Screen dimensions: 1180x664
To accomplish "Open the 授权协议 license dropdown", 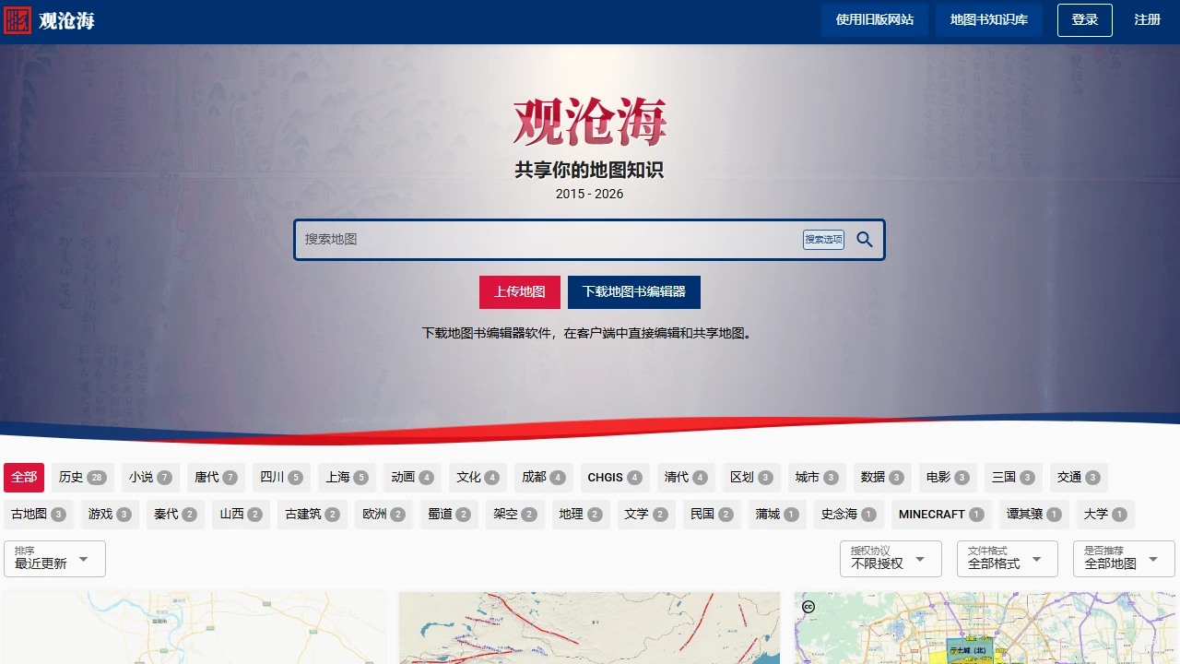I will 890,559.
